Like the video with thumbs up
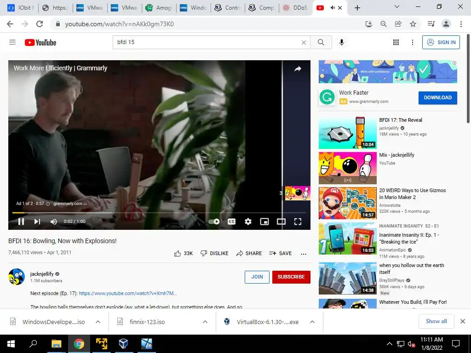The height and width of the screenshot is (353, 471). tap(183, 253)
